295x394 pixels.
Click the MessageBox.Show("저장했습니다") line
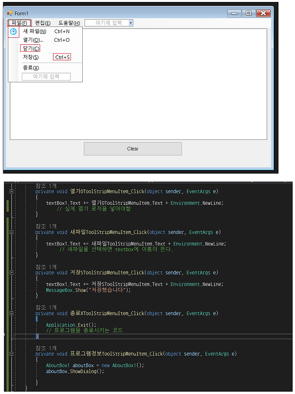click(x=88, y=290)
